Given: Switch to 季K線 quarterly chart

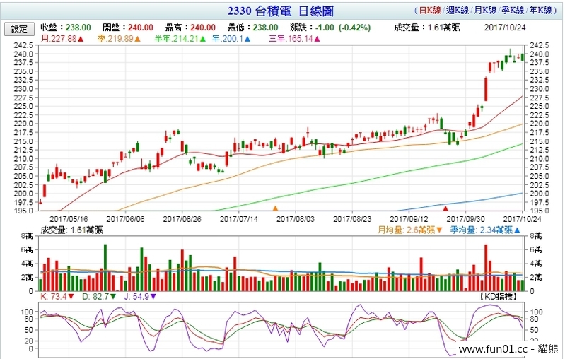Looking at the screenshot, I should coord(513,11).
